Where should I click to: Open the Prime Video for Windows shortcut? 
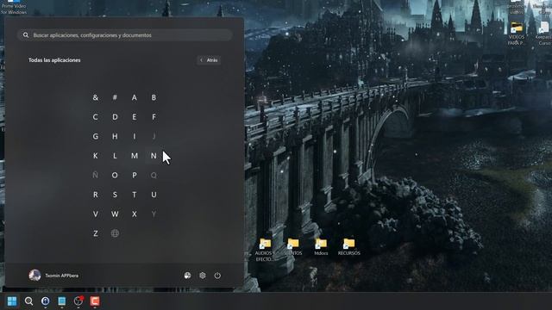pos(14,7)
